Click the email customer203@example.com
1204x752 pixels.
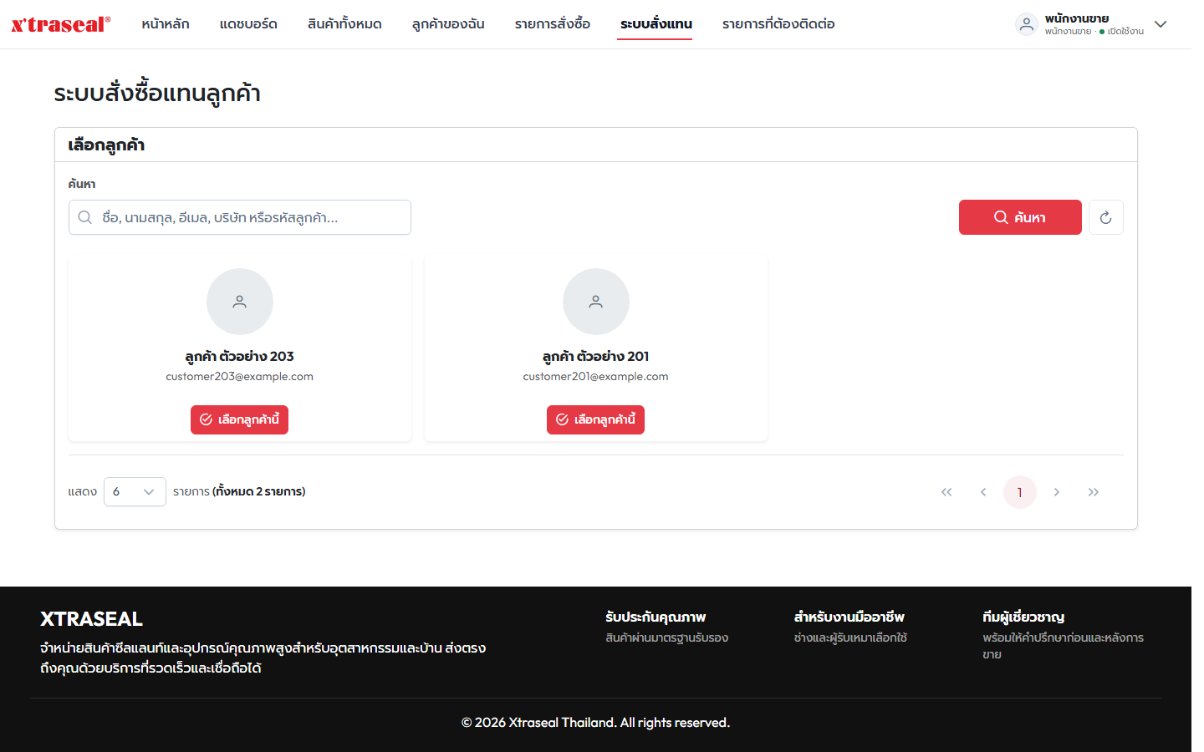[239, 377]
